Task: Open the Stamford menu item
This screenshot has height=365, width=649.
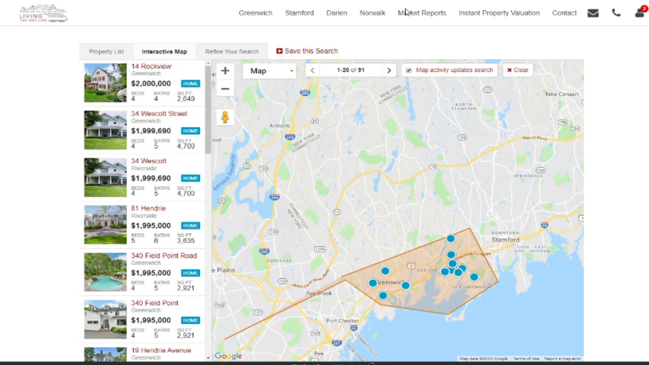Action: (x=299, y=13)
